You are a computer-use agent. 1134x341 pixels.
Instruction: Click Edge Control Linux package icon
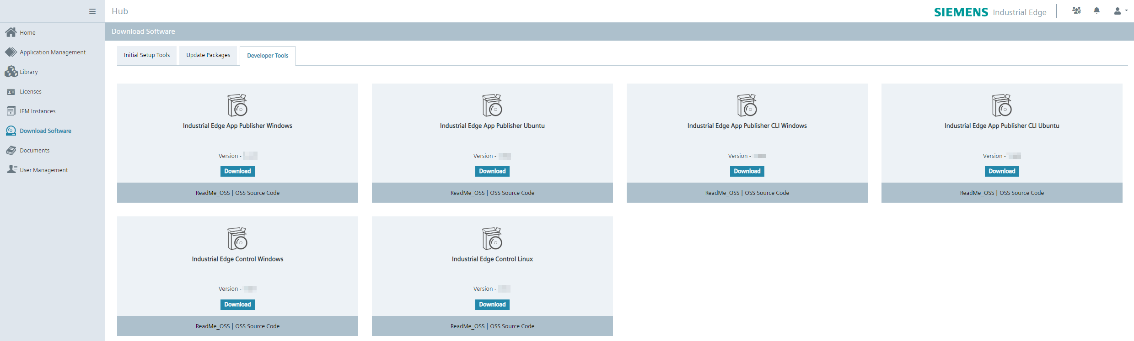[x=492, y=238]
